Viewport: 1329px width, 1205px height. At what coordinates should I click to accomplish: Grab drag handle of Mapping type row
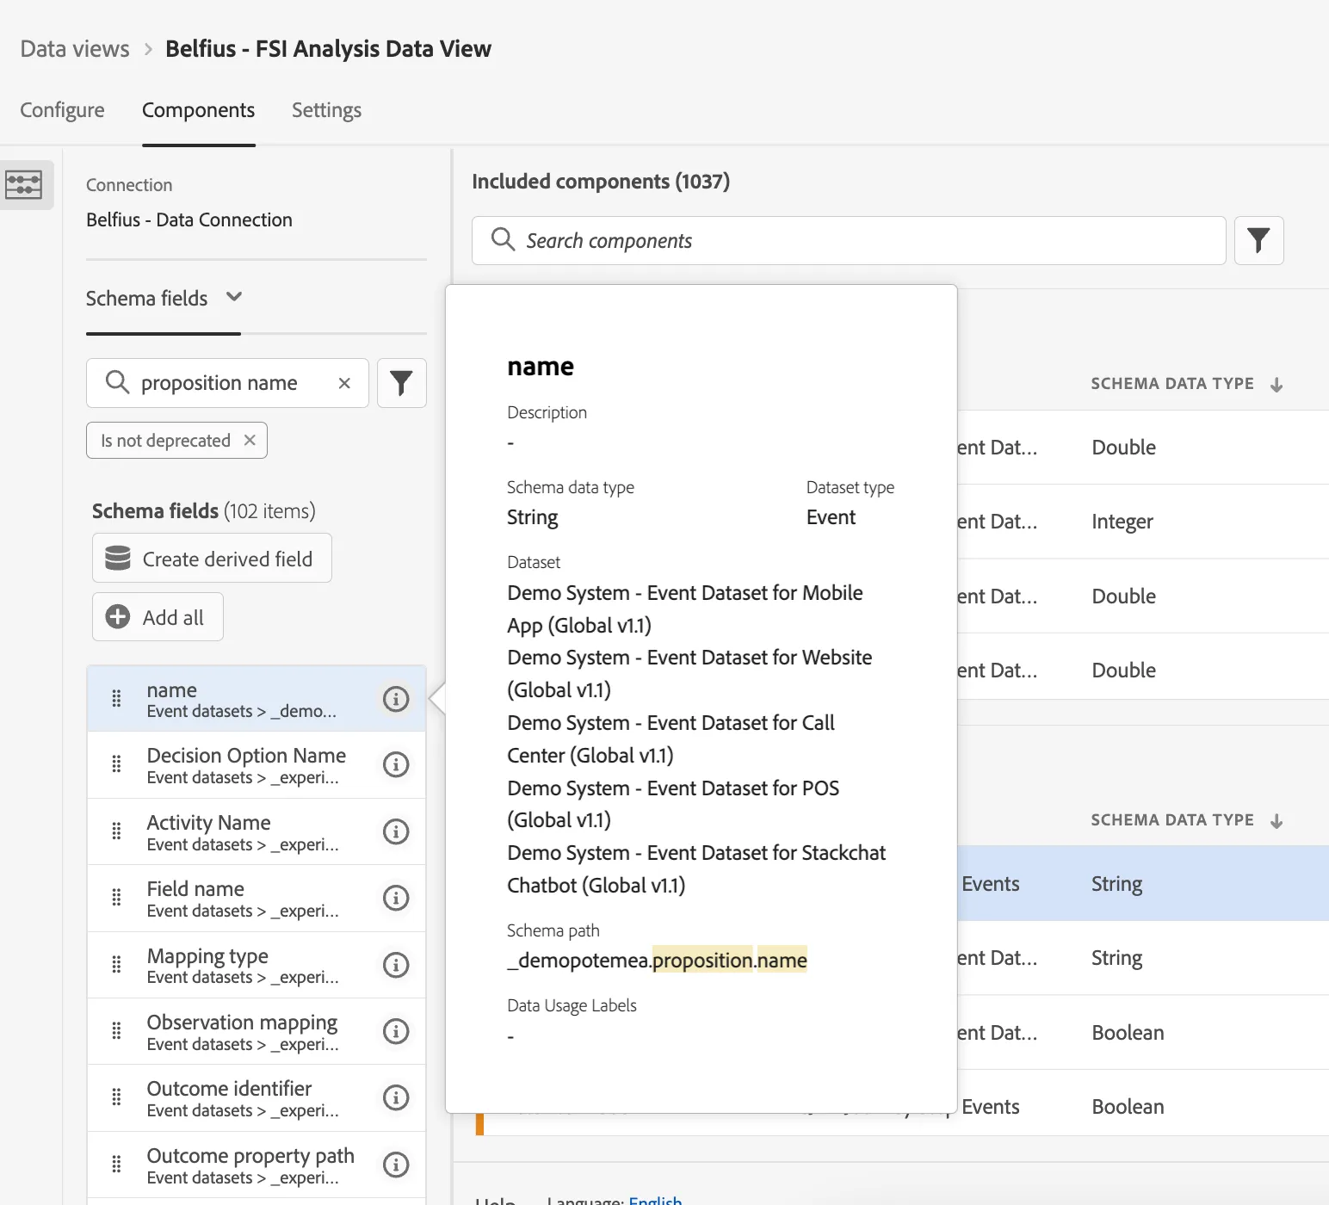click(116, 965)
